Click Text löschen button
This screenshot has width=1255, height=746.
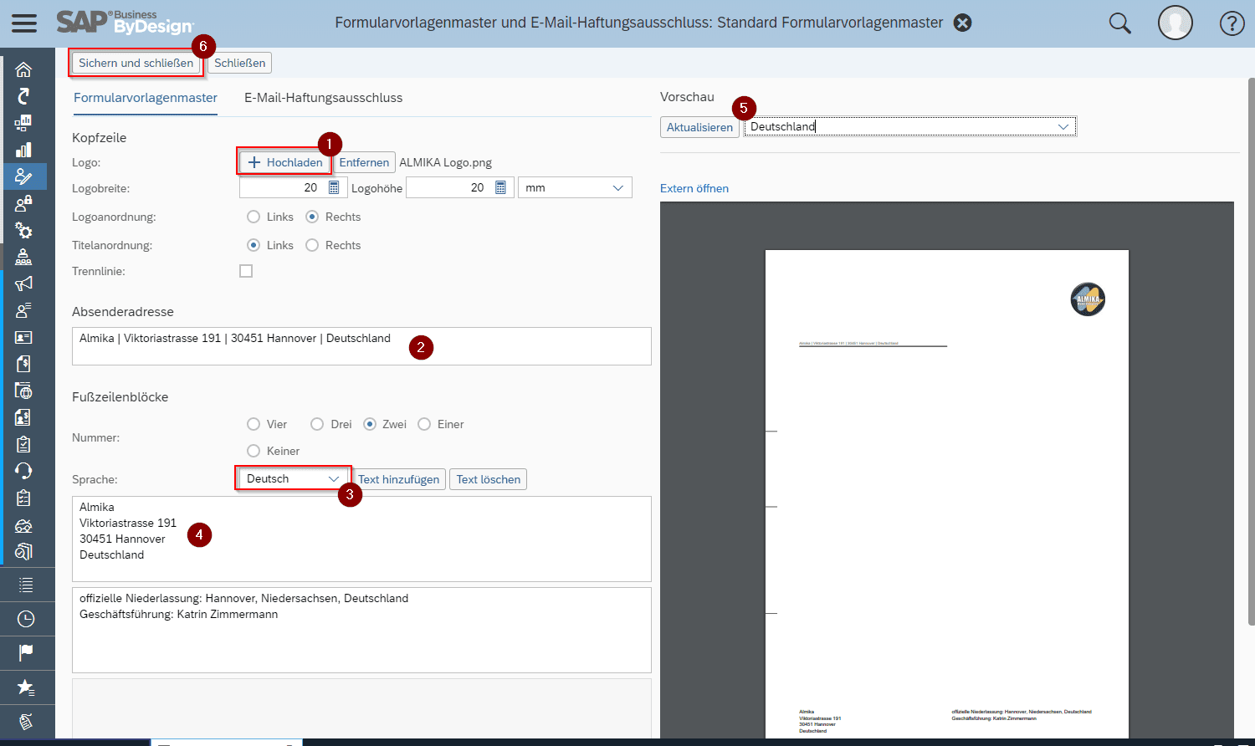[x=489, y=479]
